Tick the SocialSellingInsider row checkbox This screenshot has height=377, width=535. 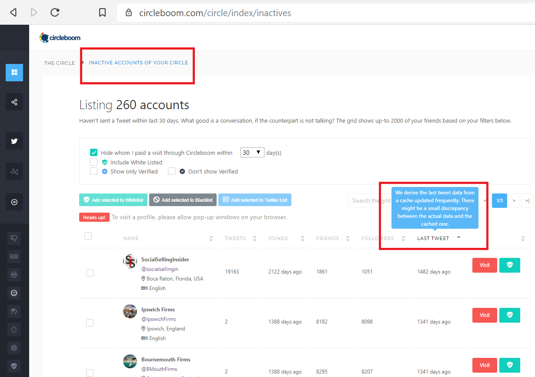pyautogui.click(x=90, y=273)
